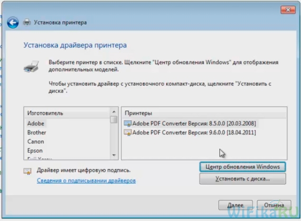Select Adobe in the manufacturer list
The height and width of the screenshot is (221, 301).
tap(36, 124)
